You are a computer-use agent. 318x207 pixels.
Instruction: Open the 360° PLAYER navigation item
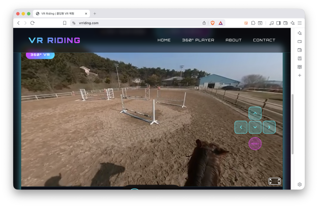198,40
